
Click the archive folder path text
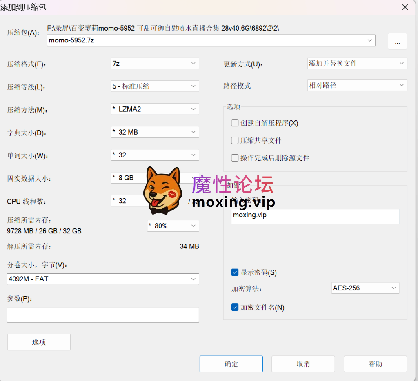point(163,28)
